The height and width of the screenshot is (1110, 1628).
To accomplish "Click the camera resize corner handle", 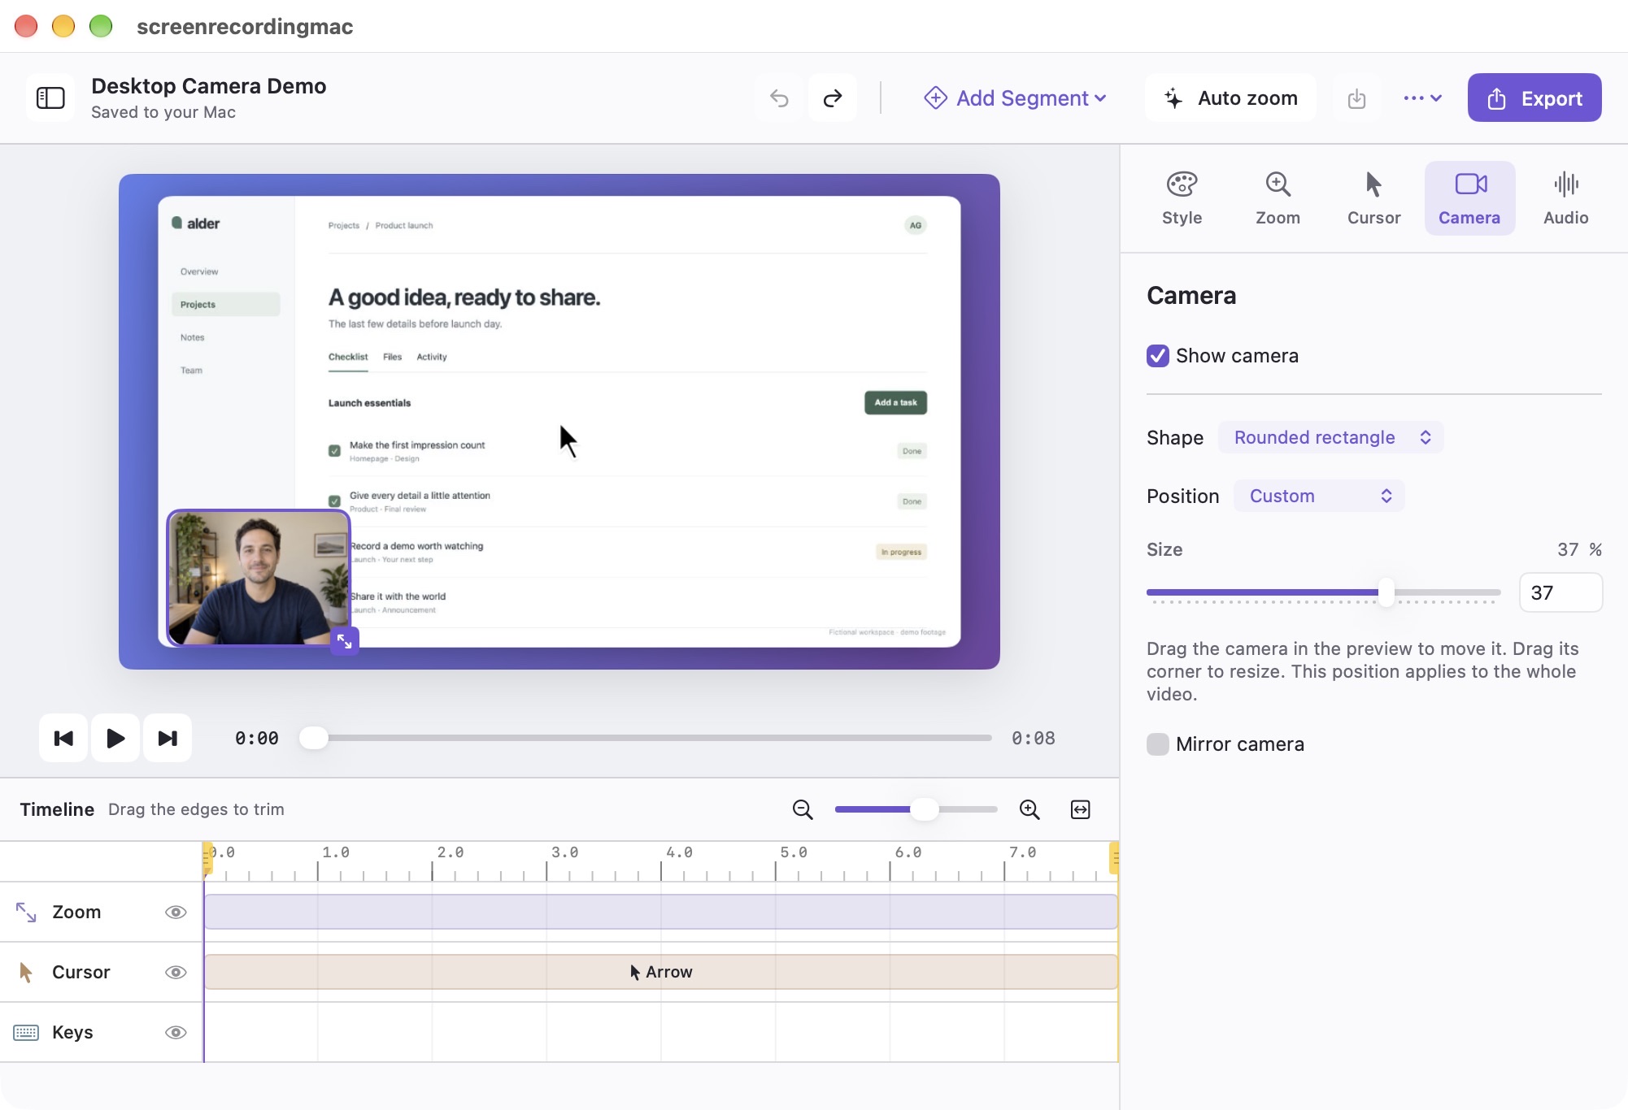I will tap(345, 641).
